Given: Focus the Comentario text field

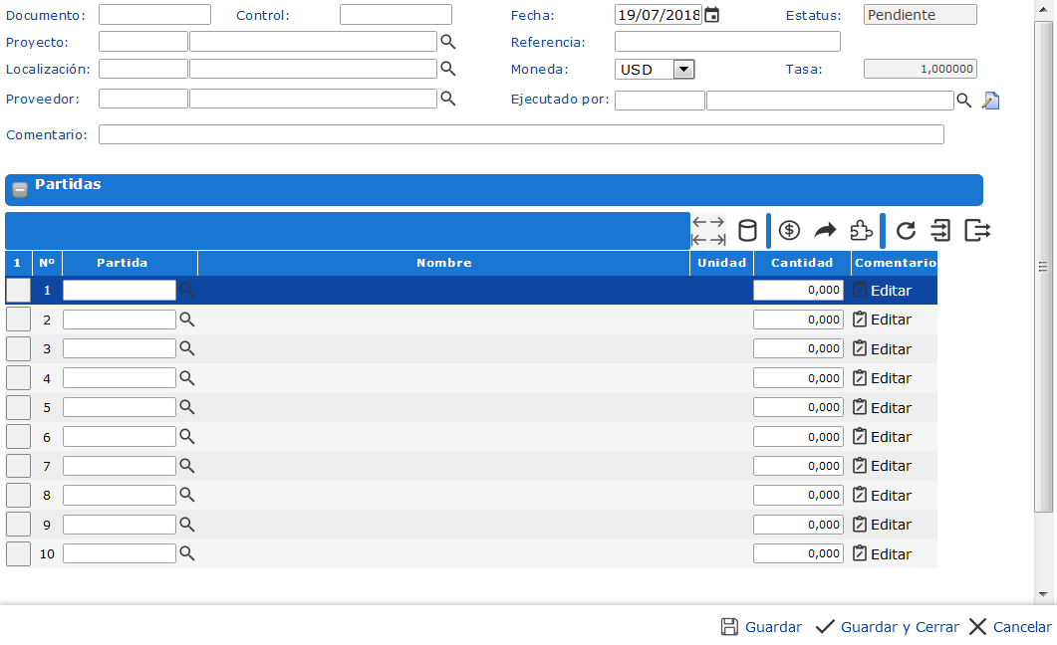Looking at the screenshot, I should 521,134.
